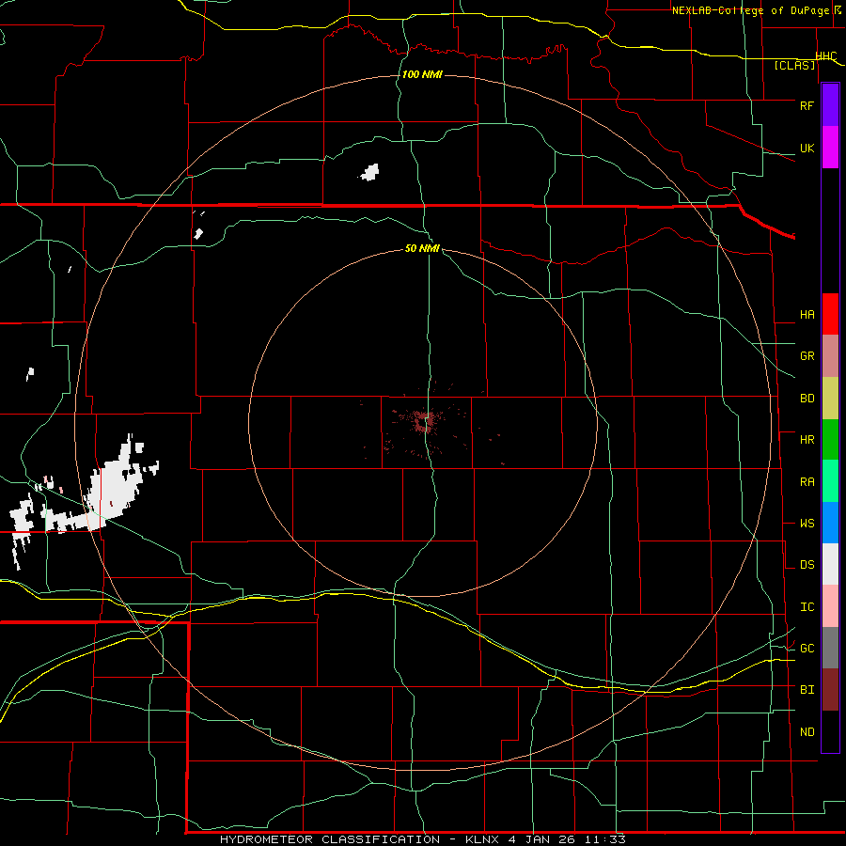Click the DS legend label
This screenshot has height=846, width=846.
[x=807, y=565]
